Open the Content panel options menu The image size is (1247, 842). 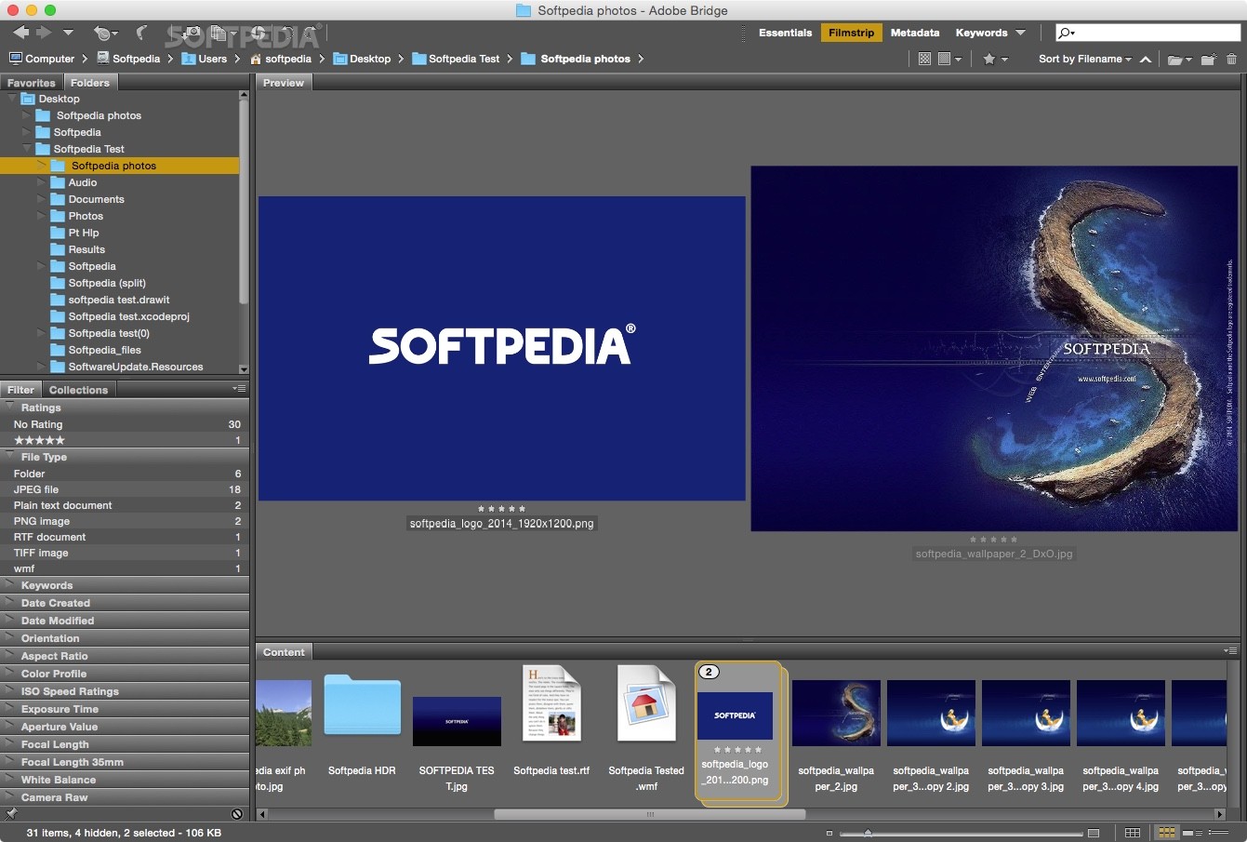pos(1230,651)
